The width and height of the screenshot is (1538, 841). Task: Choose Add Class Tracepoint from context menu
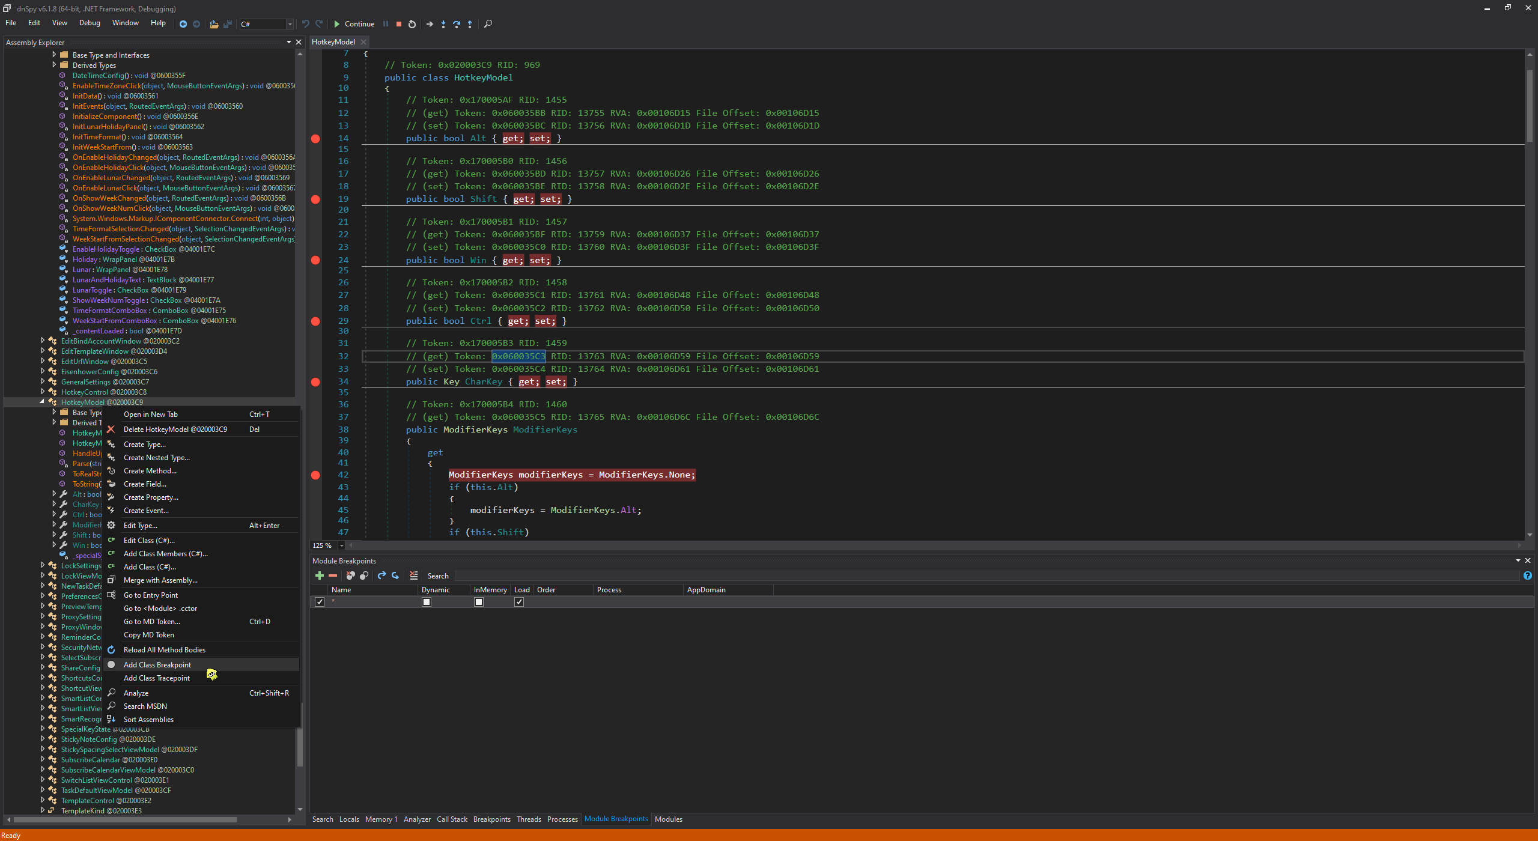pyautogui.click(x=201, y=678)
